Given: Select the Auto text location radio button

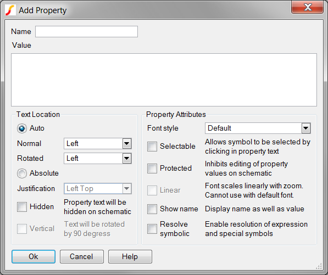Looking at the screenshot, I should 22,128.
